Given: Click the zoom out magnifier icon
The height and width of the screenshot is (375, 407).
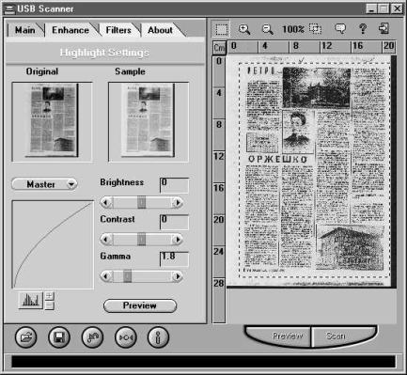Looking at the screenshot, I should (267, 29).
